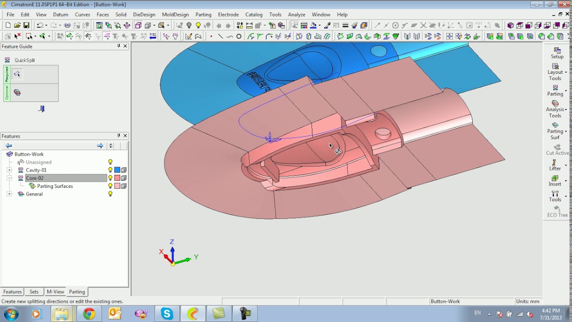This screenshot has width=572, height=322.
Task: Click the measure ruler icon in toolbar
Action: tap(249, 25)
